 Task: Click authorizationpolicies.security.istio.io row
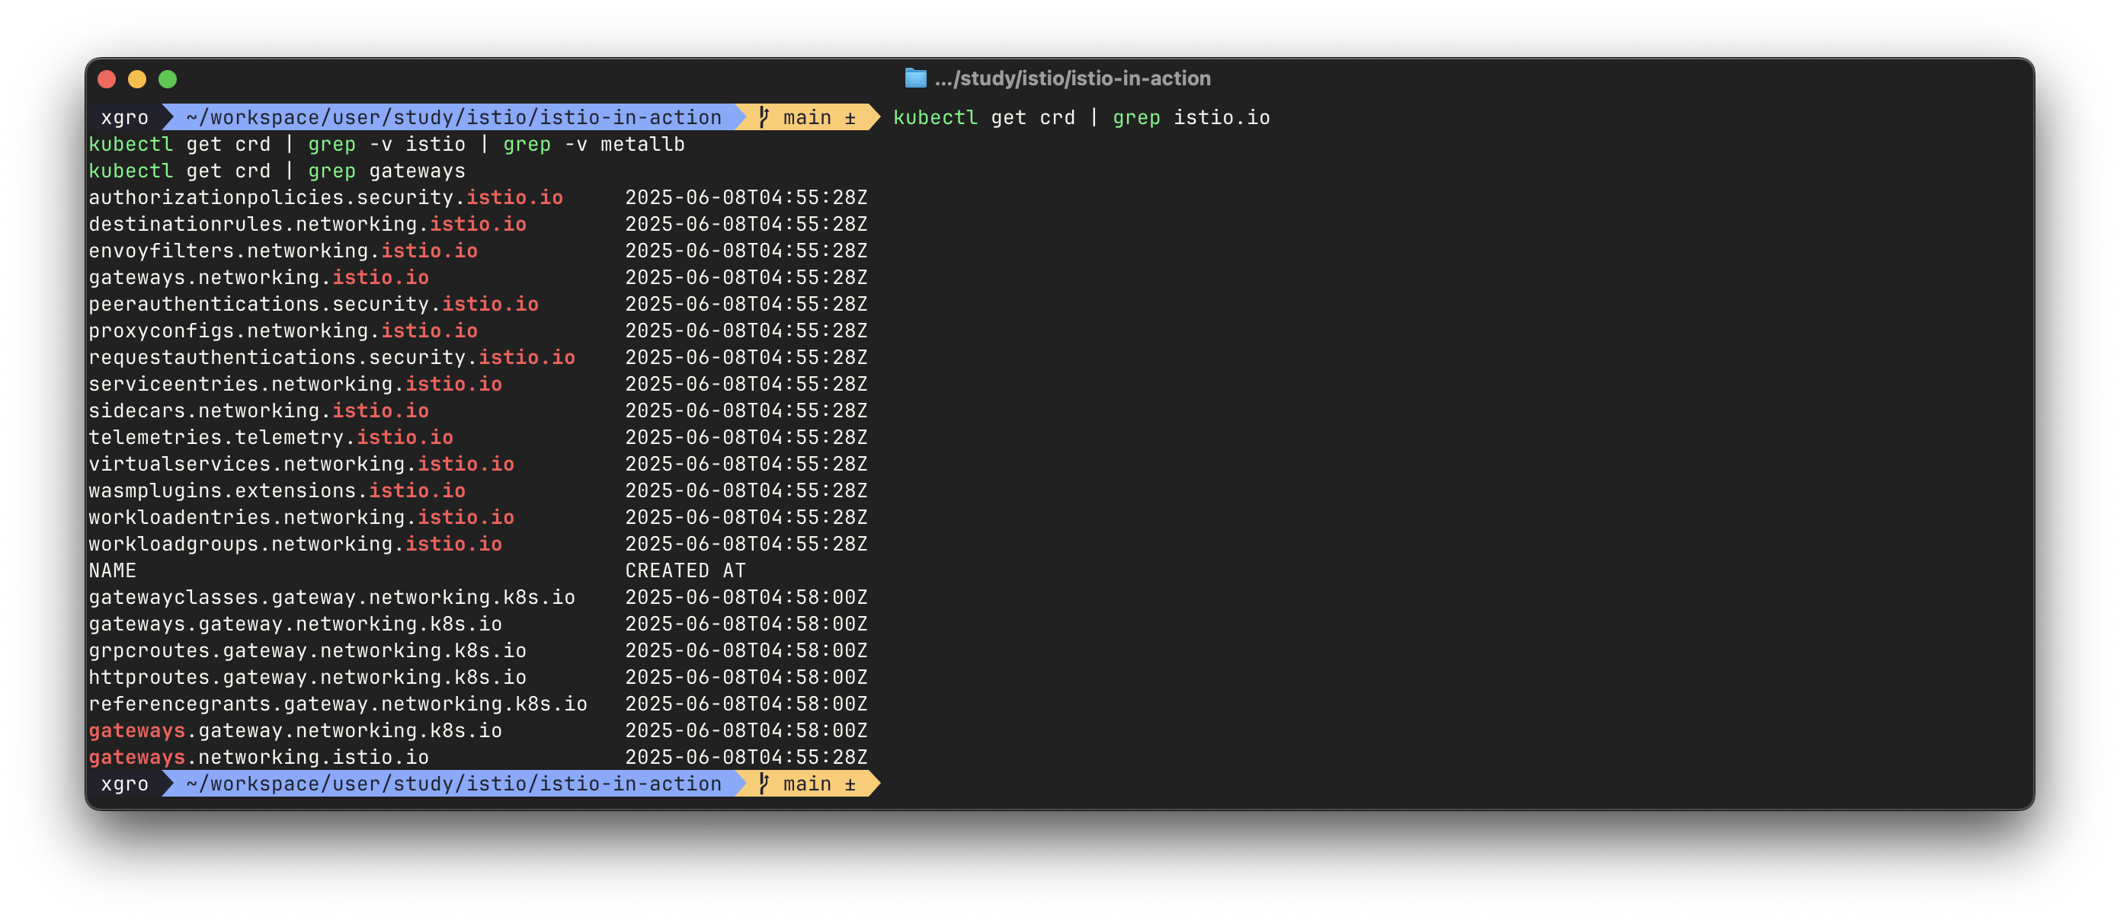[478, 197]
